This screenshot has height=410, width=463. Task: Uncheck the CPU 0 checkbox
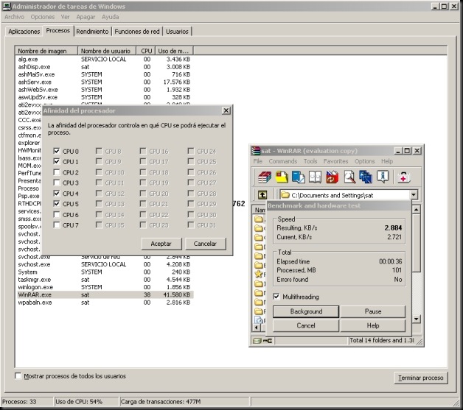pos(57,151)
